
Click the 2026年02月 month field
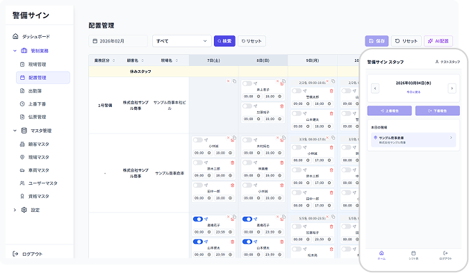118,41
